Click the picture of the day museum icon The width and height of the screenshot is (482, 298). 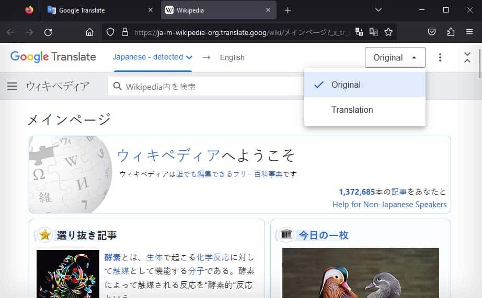(286, 235)
